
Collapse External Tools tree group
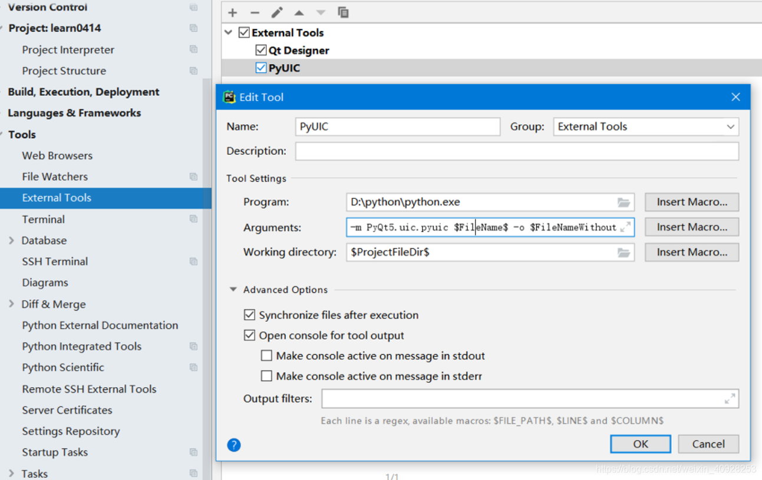pos(229,32)
